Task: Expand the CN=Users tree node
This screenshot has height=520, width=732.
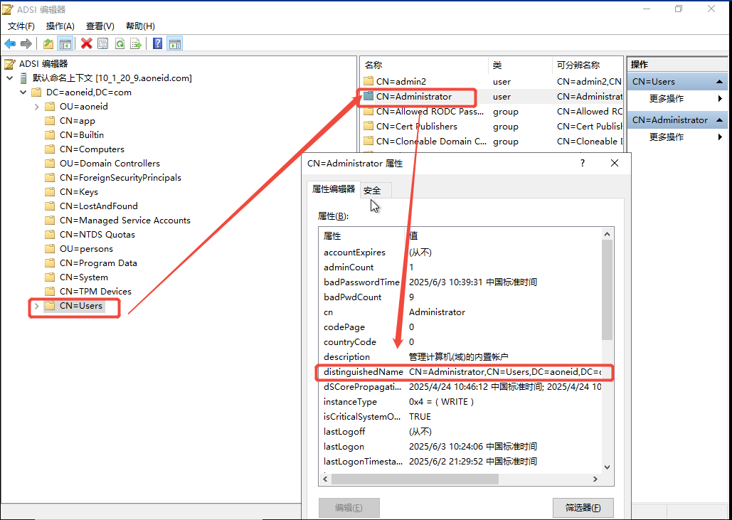Action: coord(36,306)
